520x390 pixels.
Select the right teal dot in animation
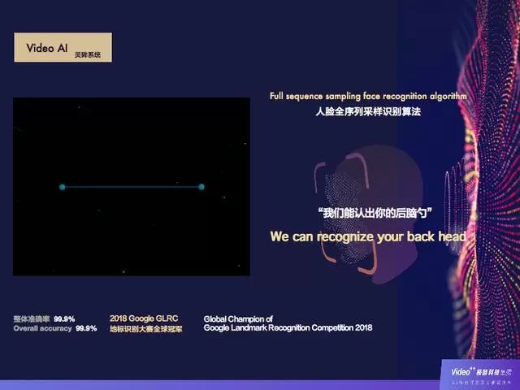(x=201, y=187)
